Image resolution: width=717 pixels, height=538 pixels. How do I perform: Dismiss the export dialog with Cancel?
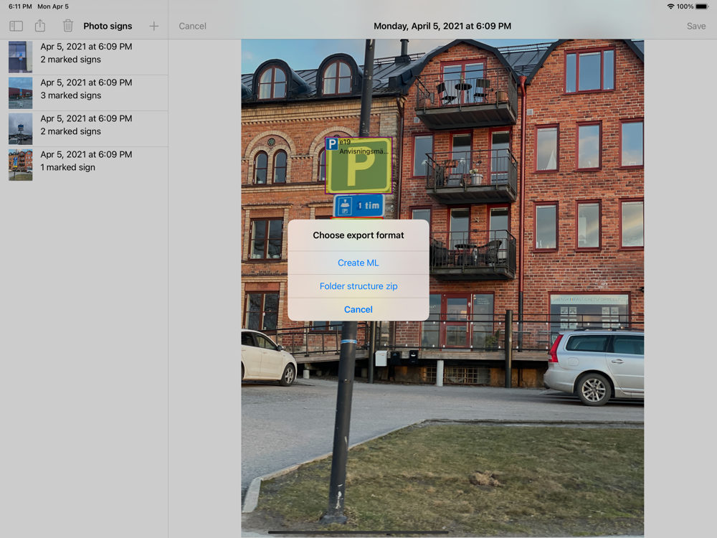coord(358,310)
